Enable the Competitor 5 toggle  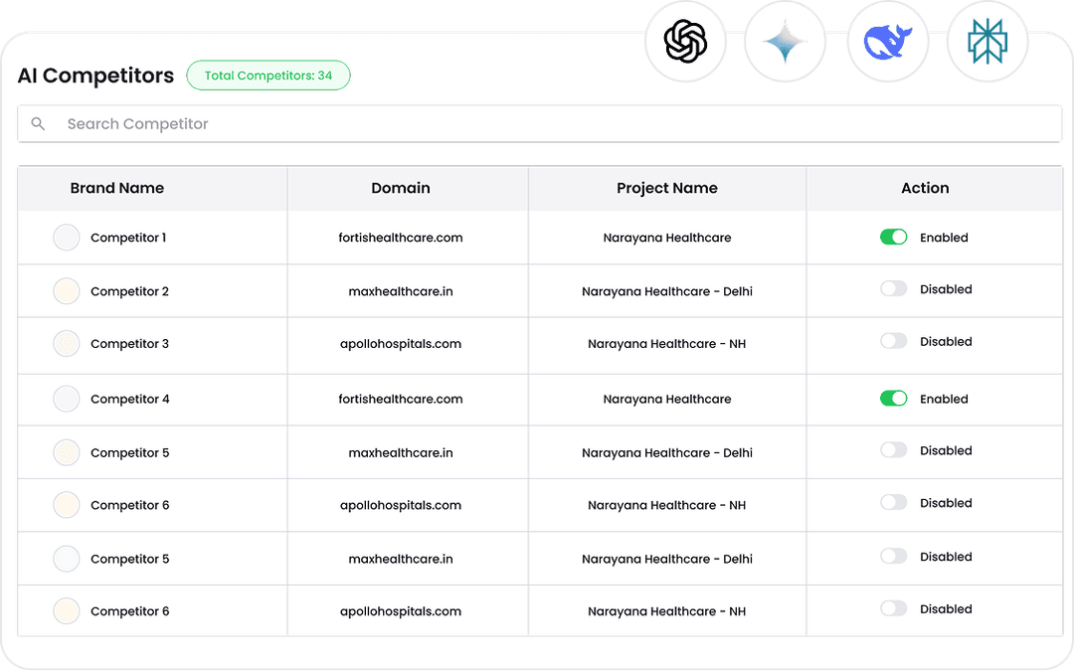893,450
